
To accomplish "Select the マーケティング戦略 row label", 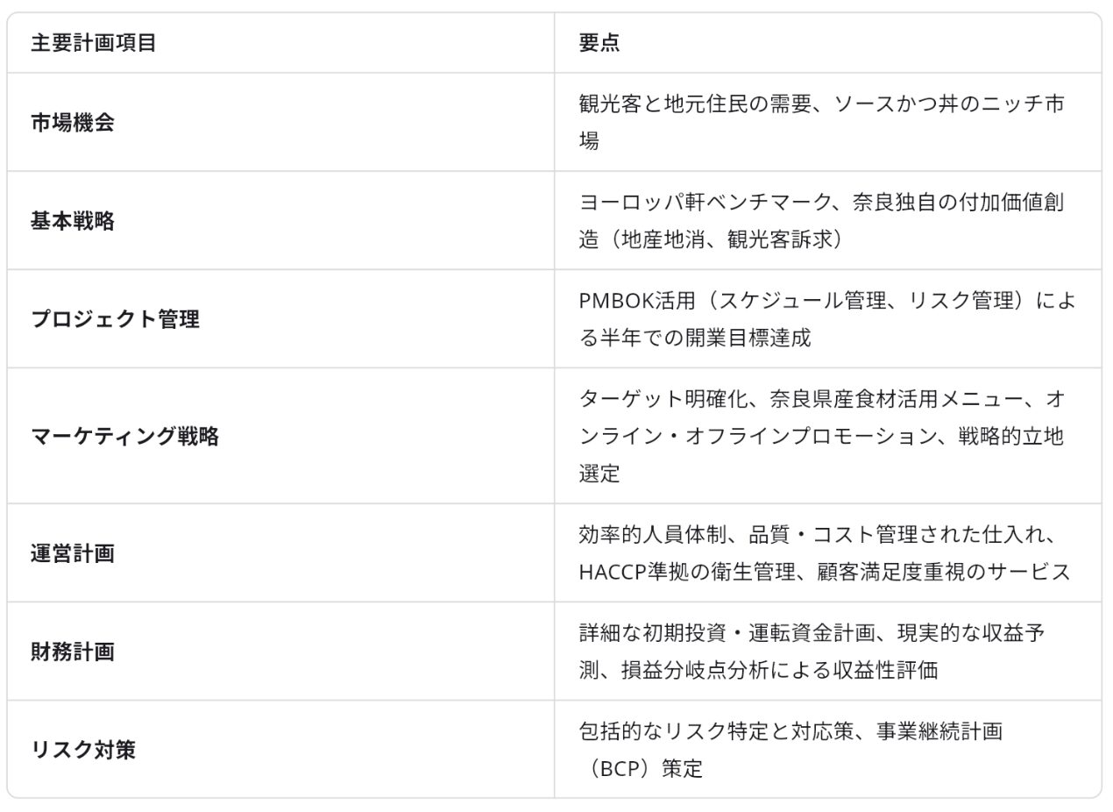I will pos(125,436).
